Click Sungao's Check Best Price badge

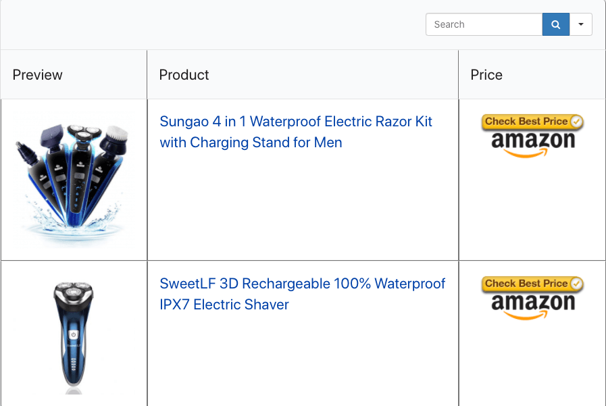(x=526, y=122)
